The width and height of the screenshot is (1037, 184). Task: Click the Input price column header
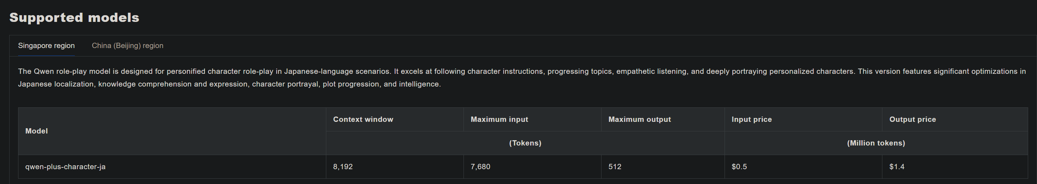tap(751, 119)
